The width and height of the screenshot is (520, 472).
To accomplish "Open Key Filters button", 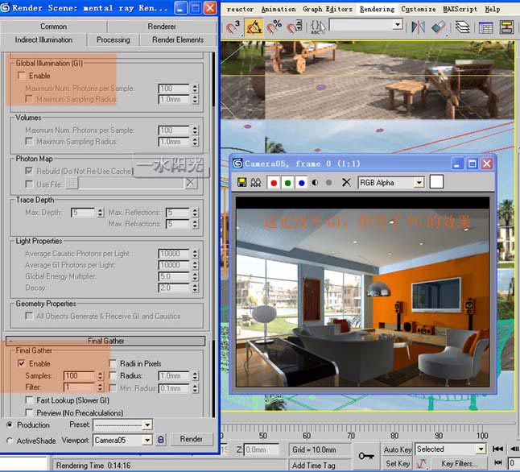I will coord(460,463).
